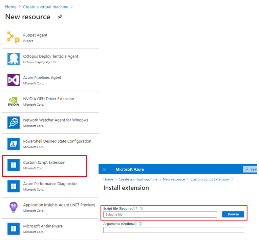Show info tooltip for Script file
The width and height of the screenshot is (259, 242).
click(141, 208)
